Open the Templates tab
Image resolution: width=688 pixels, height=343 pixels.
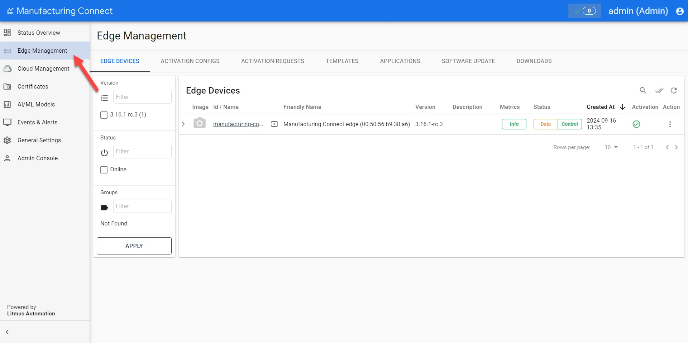coord(342,61)
